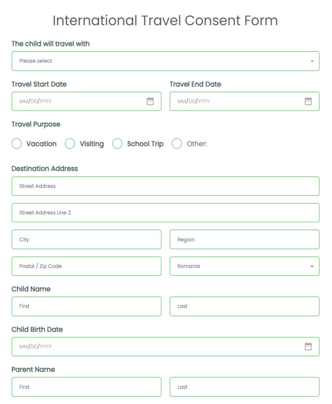Open the Romania country dropdown

(x=244, y=266)
